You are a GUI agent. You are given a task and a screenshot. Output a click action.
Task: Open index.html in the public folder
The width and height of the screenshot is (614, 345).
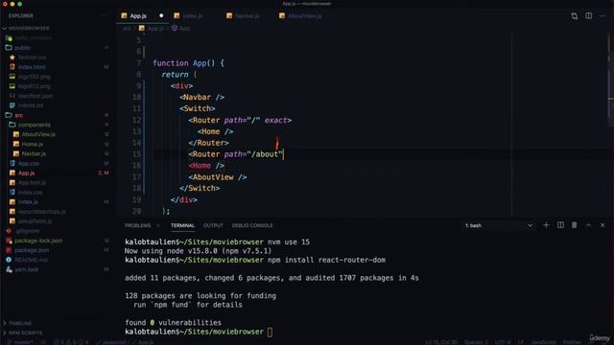pyautogui.click(x=32, y=67)
